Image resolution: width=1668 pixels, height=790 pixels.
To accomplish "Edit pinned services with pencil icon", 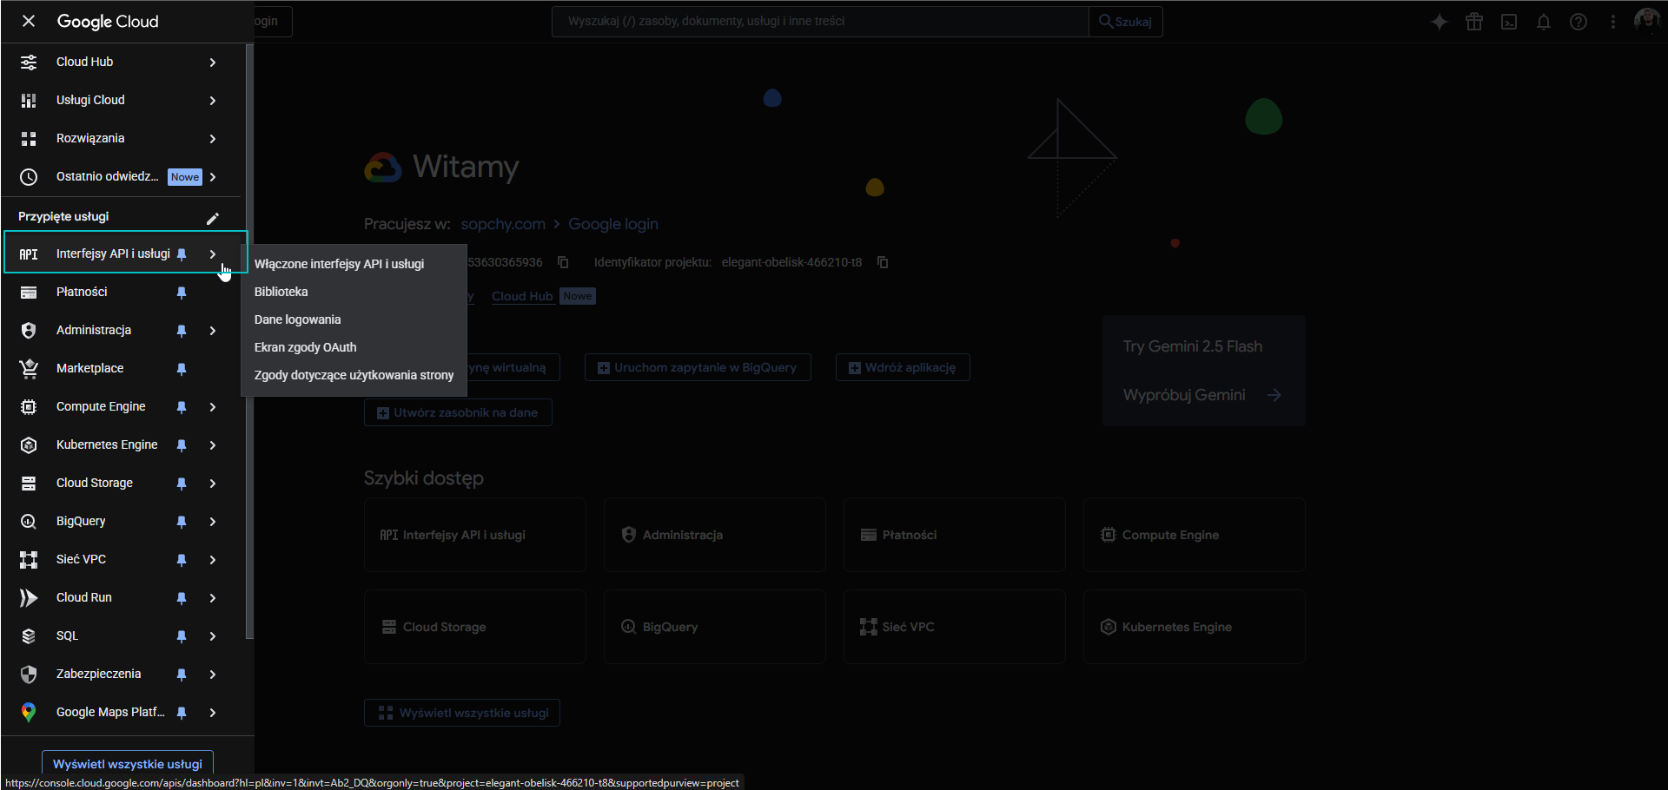I will coord(213,218).
